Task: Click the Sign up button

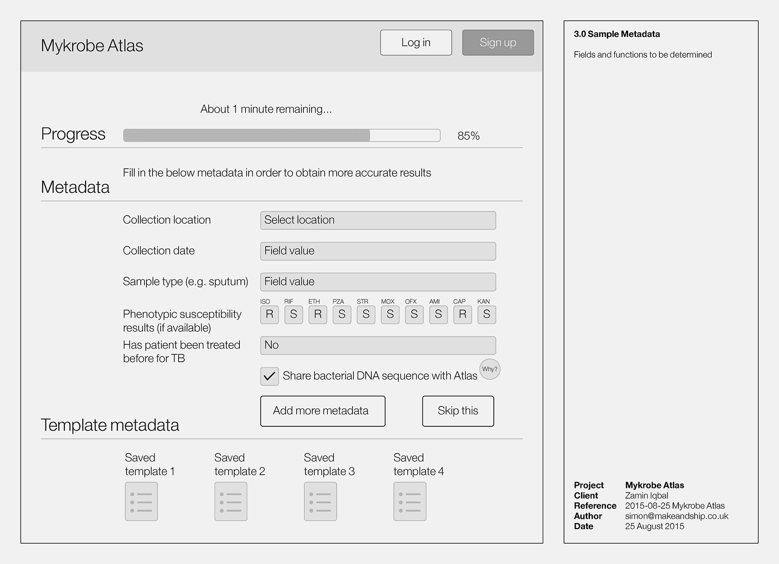Action: click(x=498, y=43)
